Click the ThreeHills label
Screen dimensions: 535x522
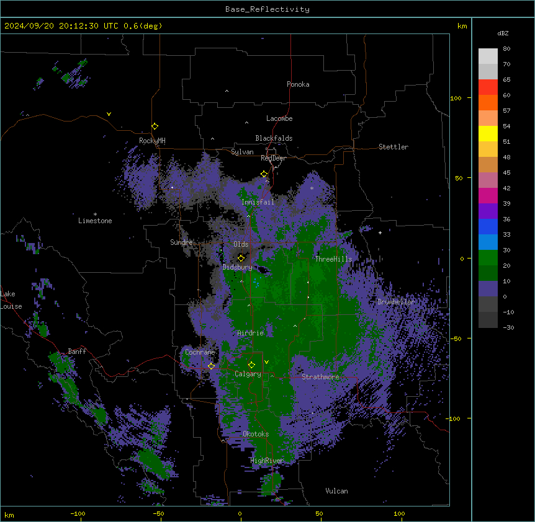tap(333, 259)
